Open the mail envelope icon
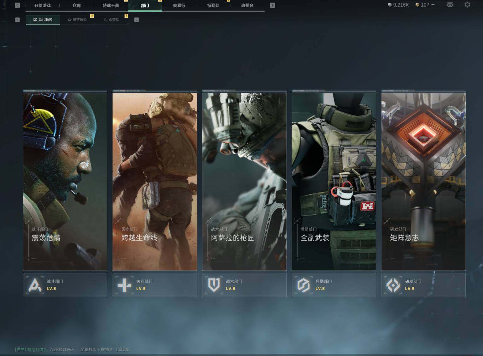Viewport: 483px width, 356px height. 450,5
